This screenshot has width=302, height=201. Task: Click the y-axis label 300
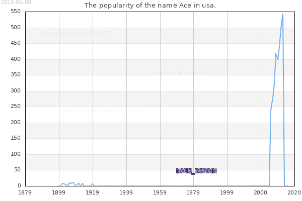[16, 90]
